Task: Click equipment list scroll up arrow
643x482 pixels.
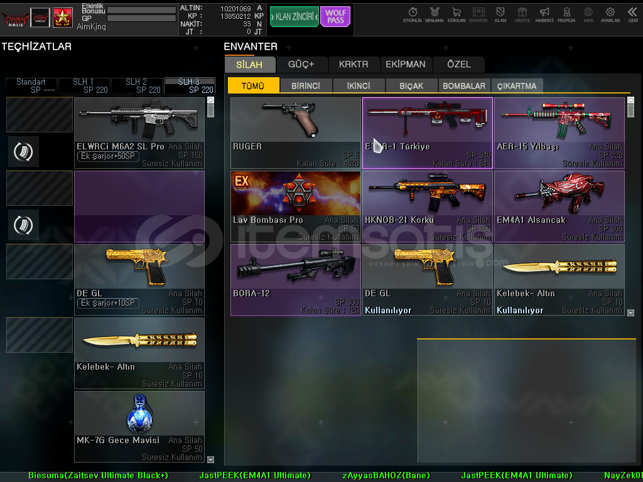Action: (211, 100)
